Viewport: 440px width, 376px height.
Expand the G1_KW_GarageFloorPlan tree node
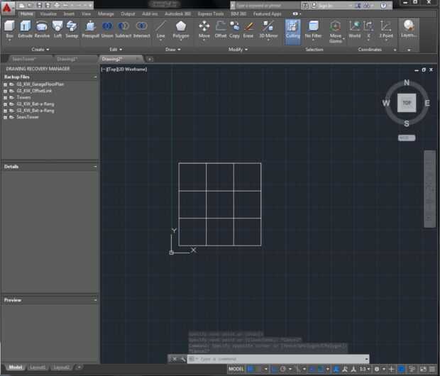pyautogui.click(x=5, y=84)
